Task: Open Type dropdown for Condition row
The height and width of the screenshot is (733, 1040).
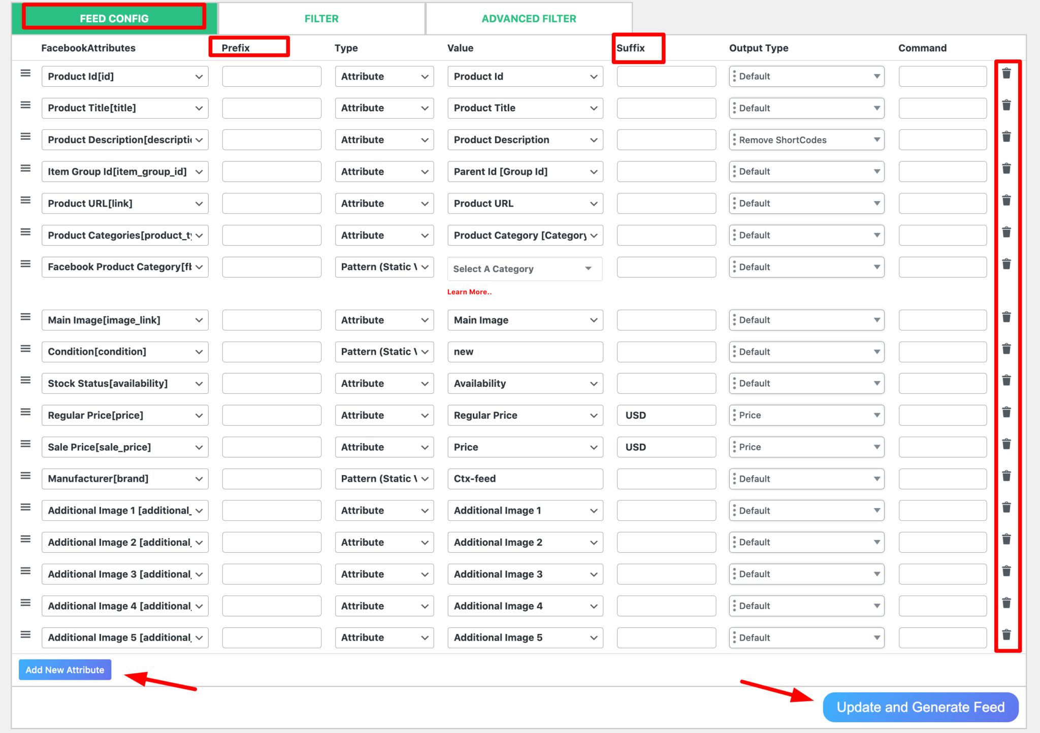Action: [x=384, y=352]
